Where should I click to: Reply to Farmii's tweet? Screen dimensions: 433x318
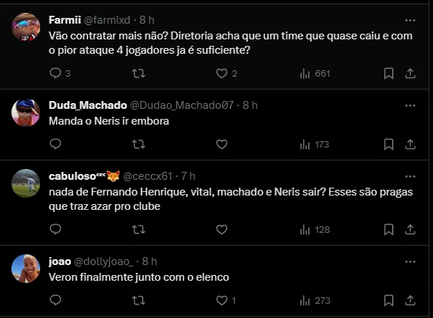click(56, 73)
